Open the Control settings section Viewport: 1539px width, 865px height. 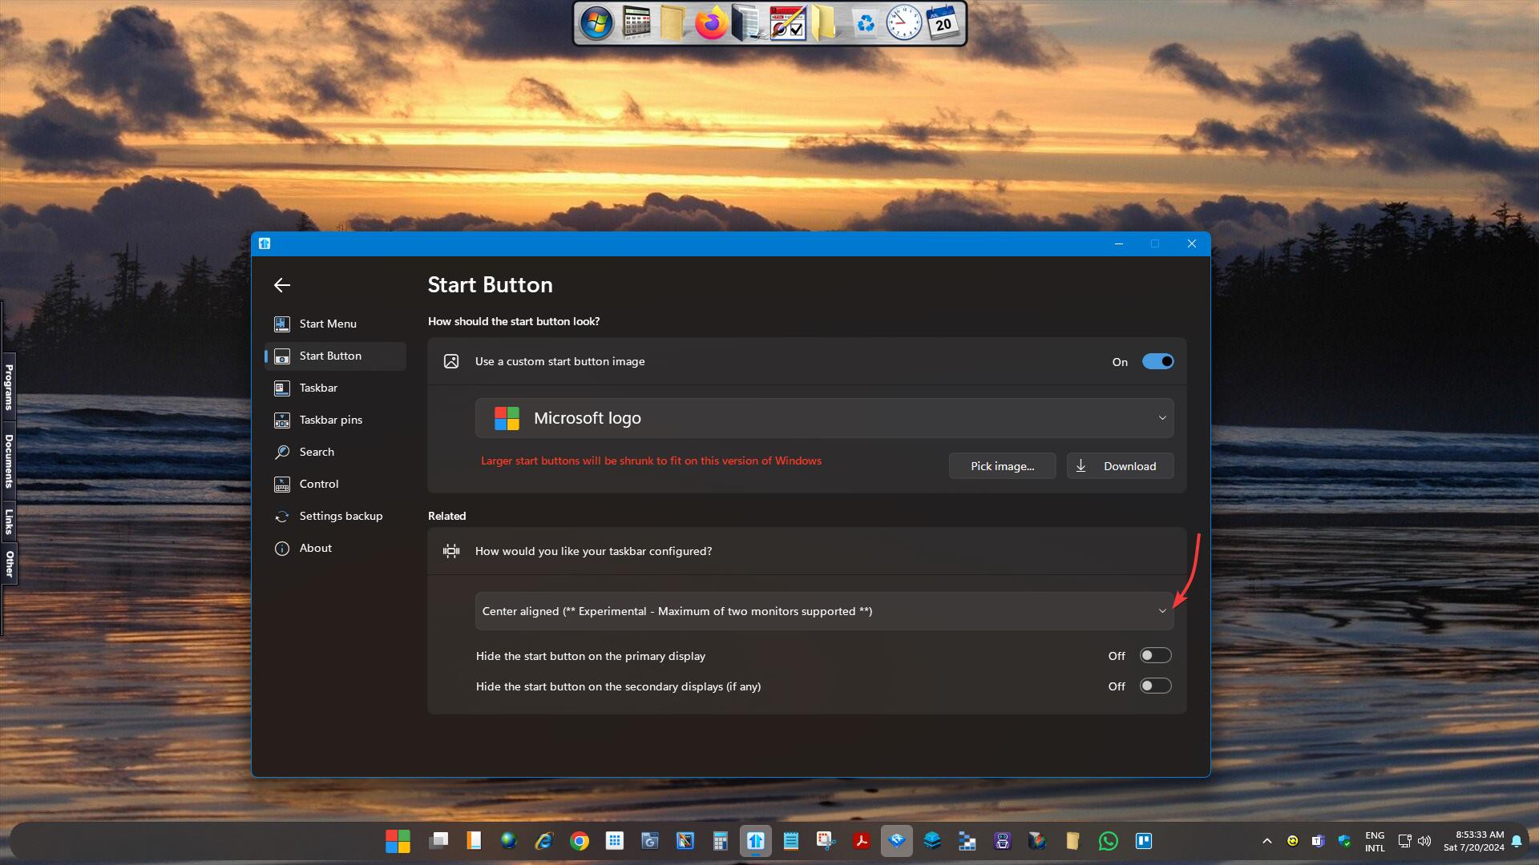[335, 484]
